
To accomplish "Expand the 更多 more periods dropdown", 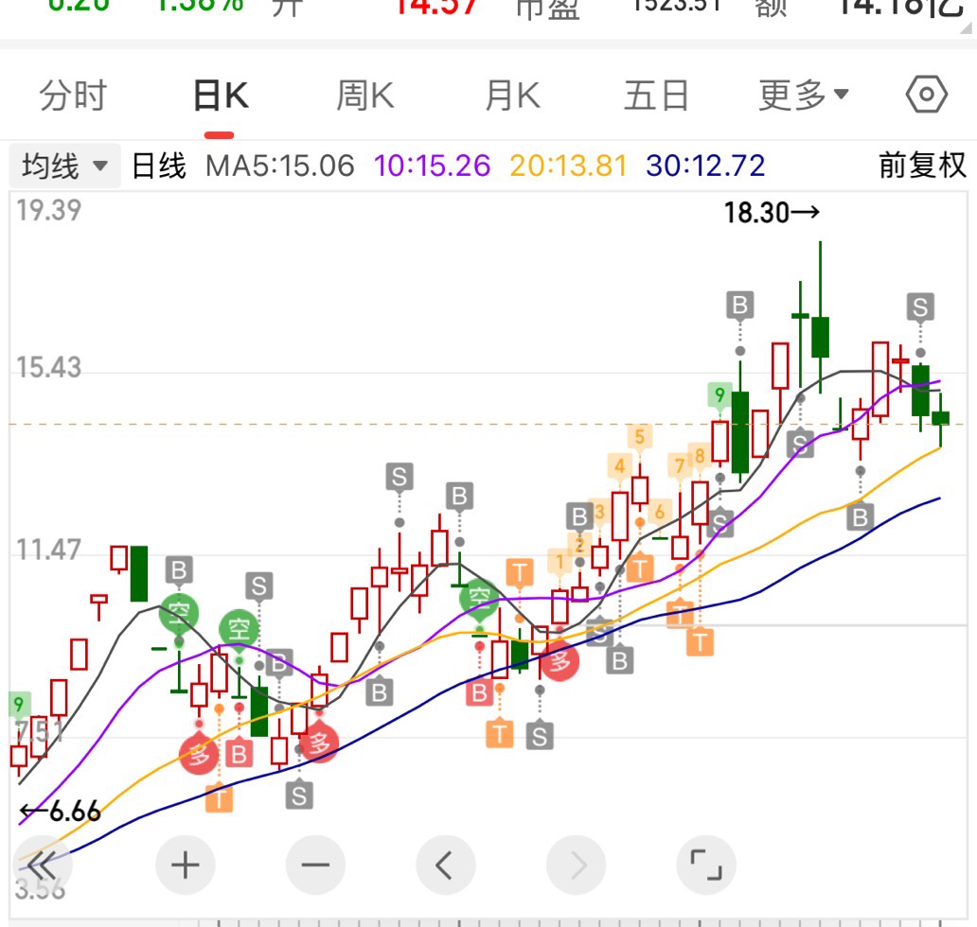I will coord(803,96).
